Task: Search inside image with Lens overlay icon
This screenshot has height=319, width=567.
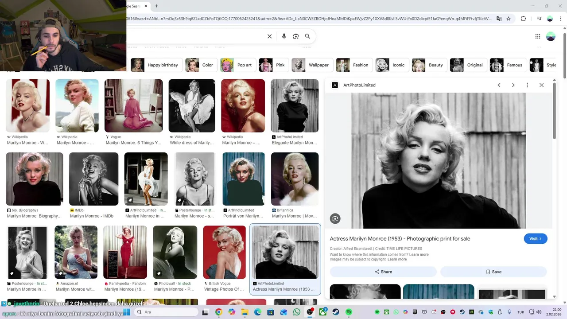Action: pyautogui.click(x=335, y=218)
